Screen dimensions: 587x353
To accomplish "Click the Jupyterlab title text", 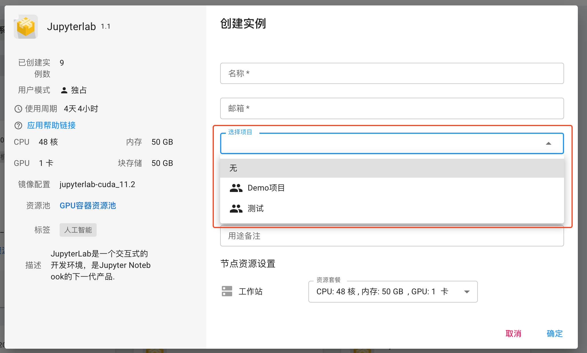I will (x=71, y=27).
